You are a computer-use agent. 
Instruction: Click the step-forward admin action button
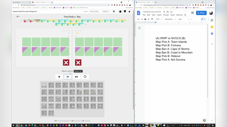pyautogui.click(x=68, y=77)
